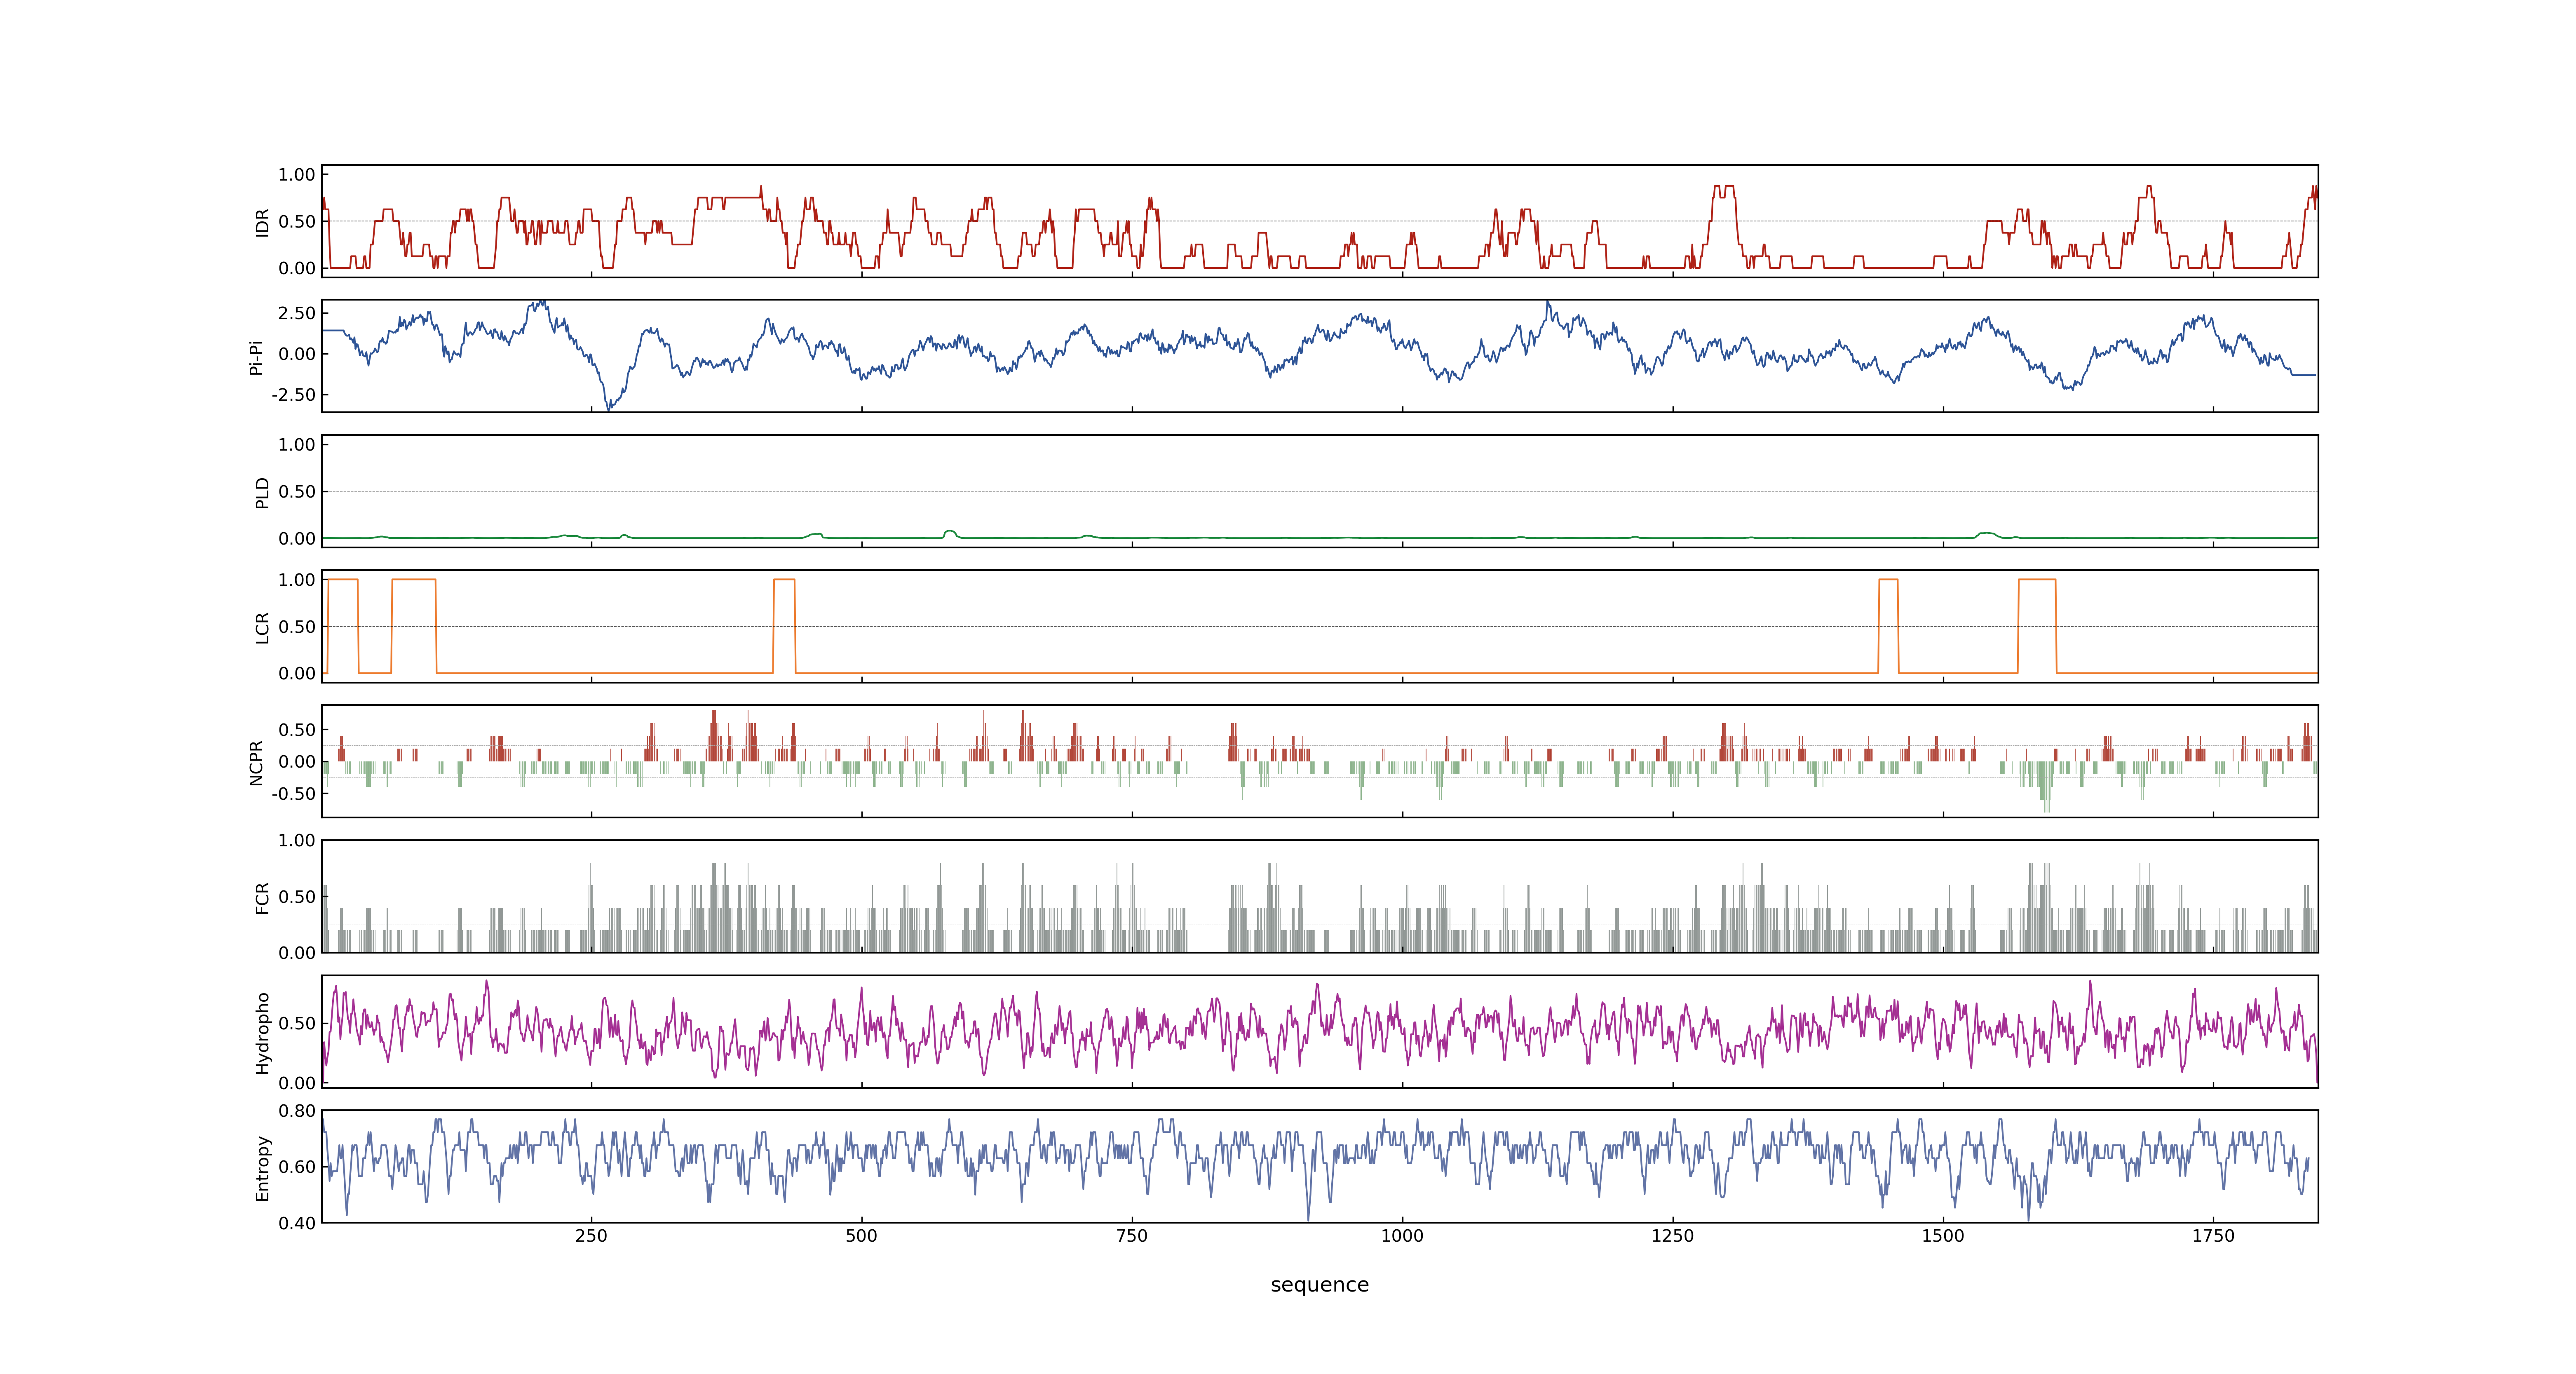Image resolution: width=2576 pixels, height=1374 pixels.
Task: Click x-axis tick label 1000
Action: [1402, 1236]
